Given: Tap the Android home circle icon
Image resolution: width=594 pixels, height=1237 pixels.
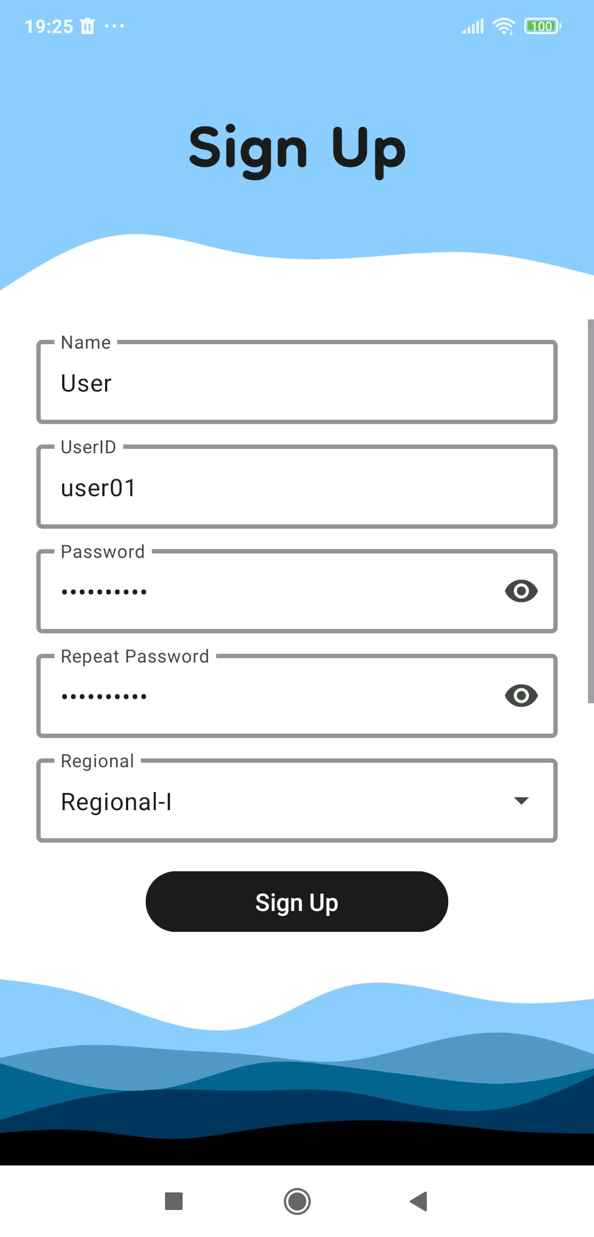Looking at the screenshot, I should tap(297, 1201).
